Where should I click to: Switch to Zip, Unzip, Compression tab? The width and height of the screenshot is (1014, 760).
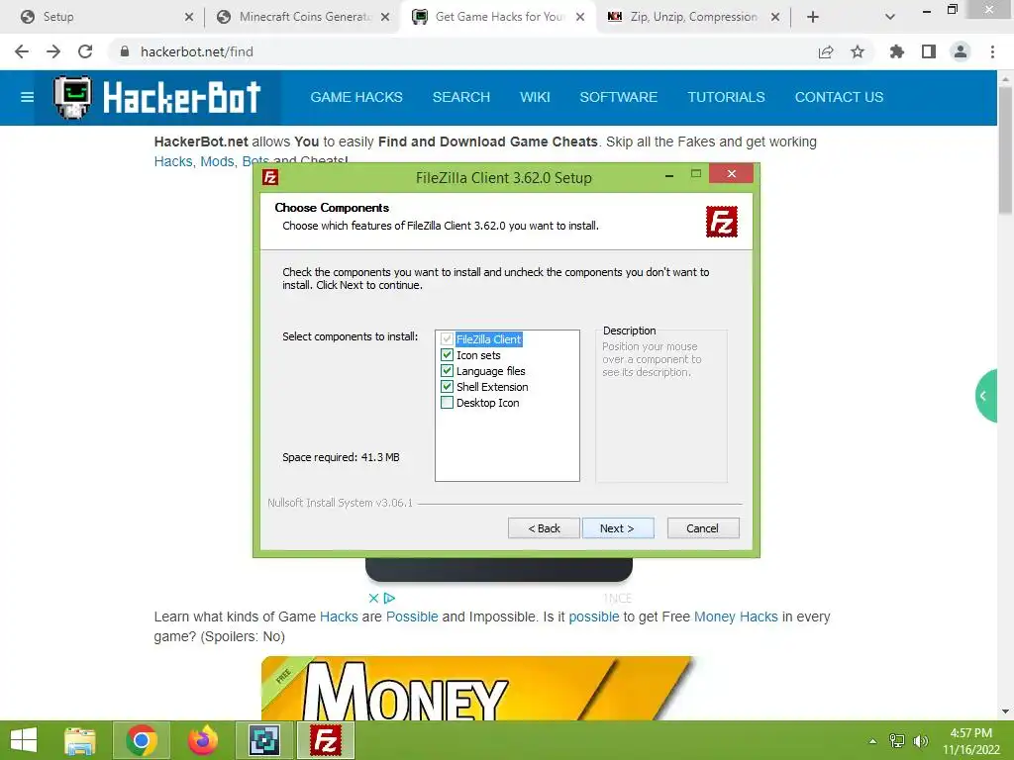tap(692, 17)
